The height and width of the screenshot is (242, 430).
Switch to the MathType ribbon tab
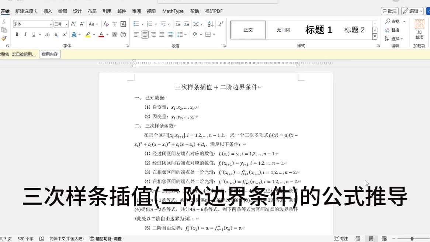click(173, 11)
